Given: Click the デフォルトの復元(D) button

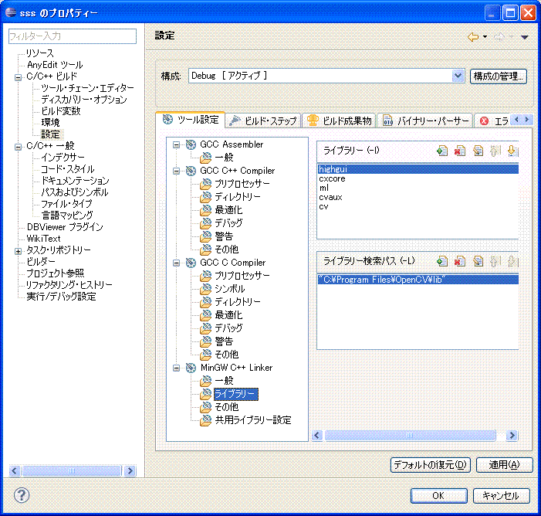Looking at the screenshot, I should (430, 465).
